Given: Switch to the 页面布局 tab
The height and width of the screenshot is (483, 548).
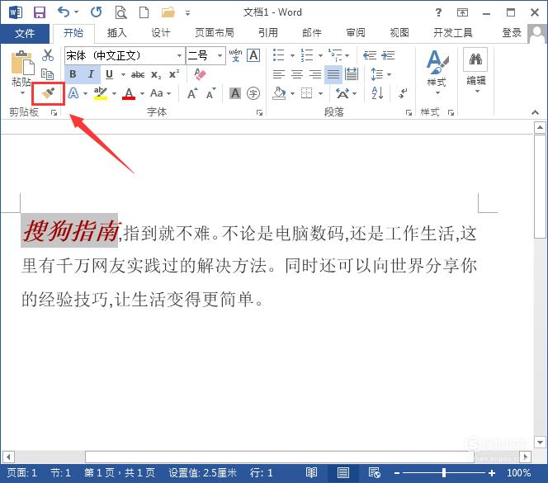Looking at the screenshot, I should pyautogui.click(x=215, y=33).
